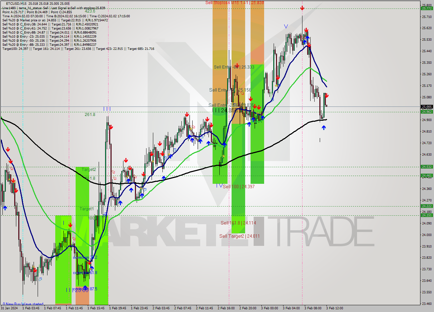
Task: Click the 24.000 price axis tick
Action: click(x=427, y=235)
